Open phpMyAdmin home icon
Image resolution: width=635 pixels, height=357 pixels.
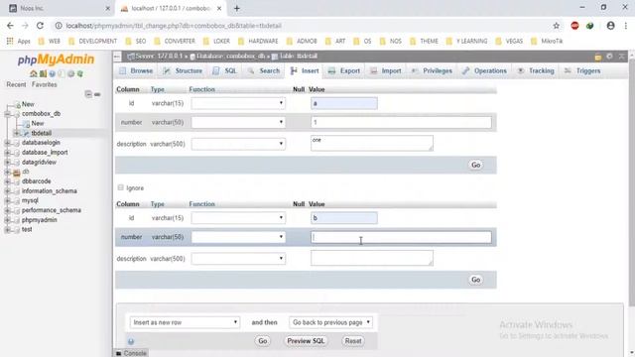33,73
